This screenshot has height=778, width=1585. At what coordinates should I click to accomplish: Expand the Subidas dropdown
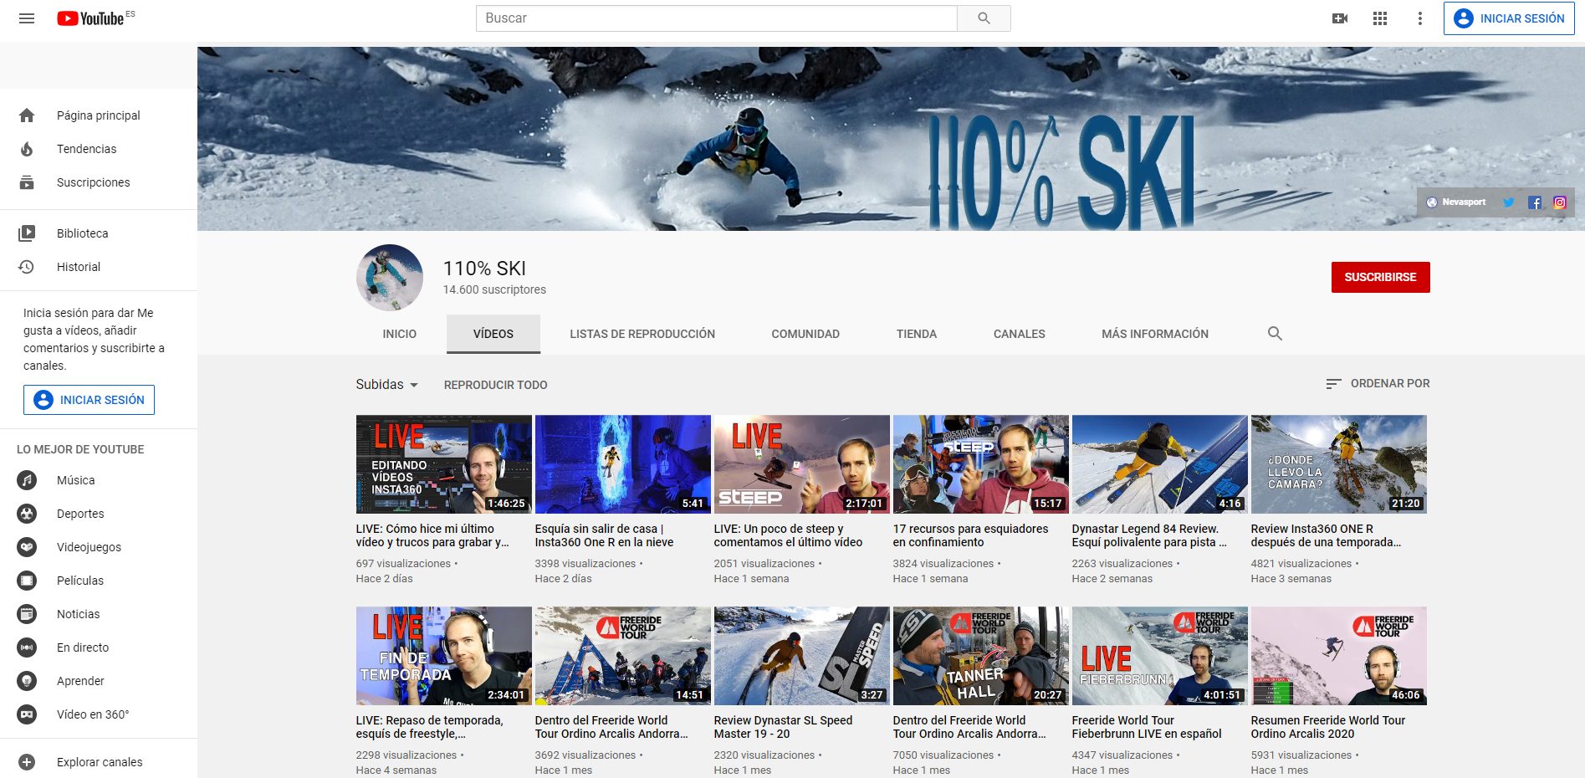point(386,385)
